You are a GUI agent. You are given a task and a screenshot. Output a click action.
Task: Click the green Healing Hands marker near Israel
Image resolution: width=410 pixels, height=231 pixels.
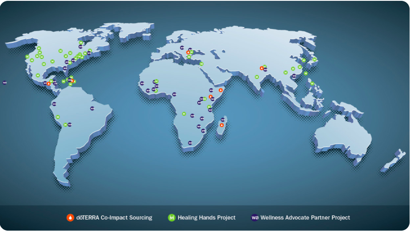[x=201, y=64]
